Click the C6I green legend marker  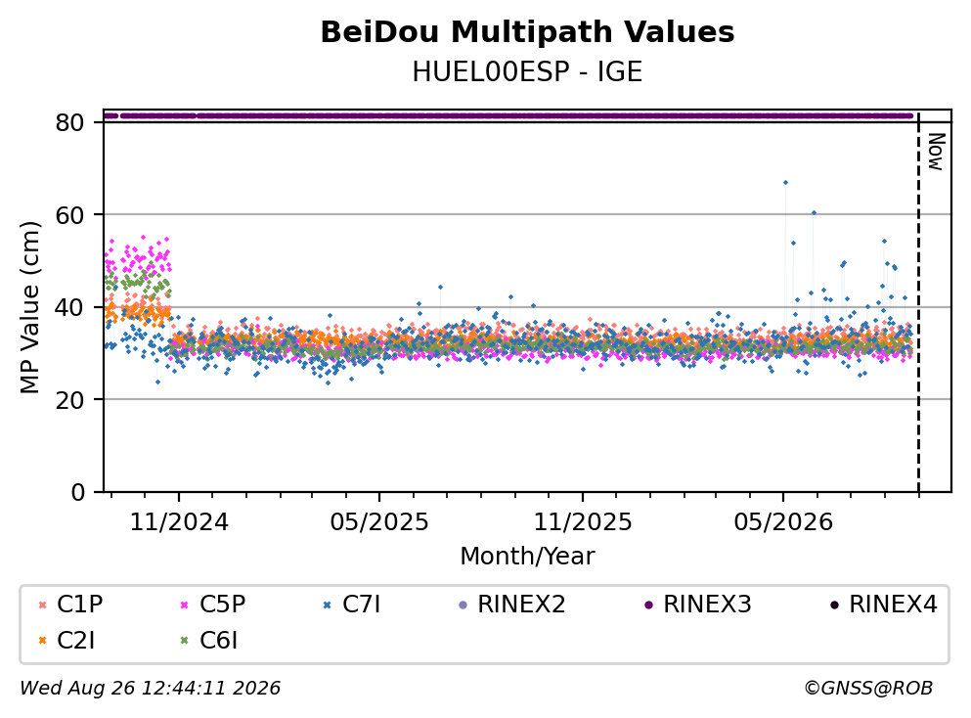tap(184, 641)
